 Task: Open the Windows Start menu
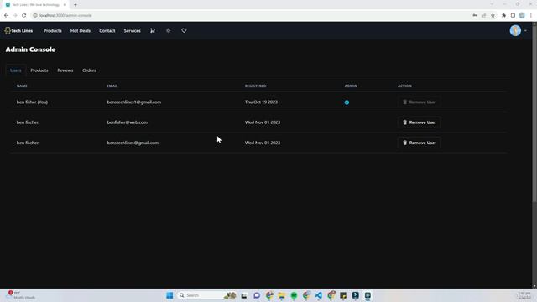click(169, 295)
